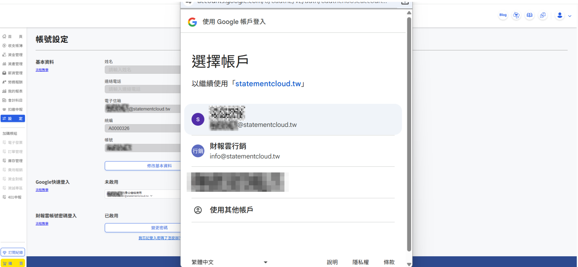Click the Google dialog vertical scrollbar thumb
This screenshot has height=267, width=578.
click(x=409, y=134)
